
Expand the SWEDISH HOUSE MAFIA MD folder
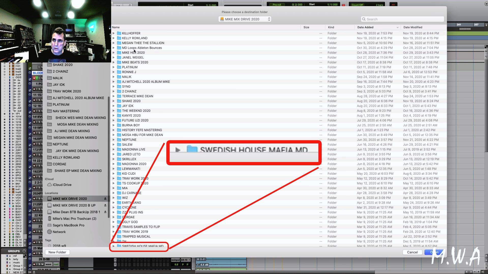pos(114,246)
